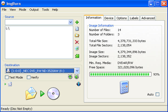This screenshot has width=168, height=112.
Task: Open the Mode menu
Action: 22,10
